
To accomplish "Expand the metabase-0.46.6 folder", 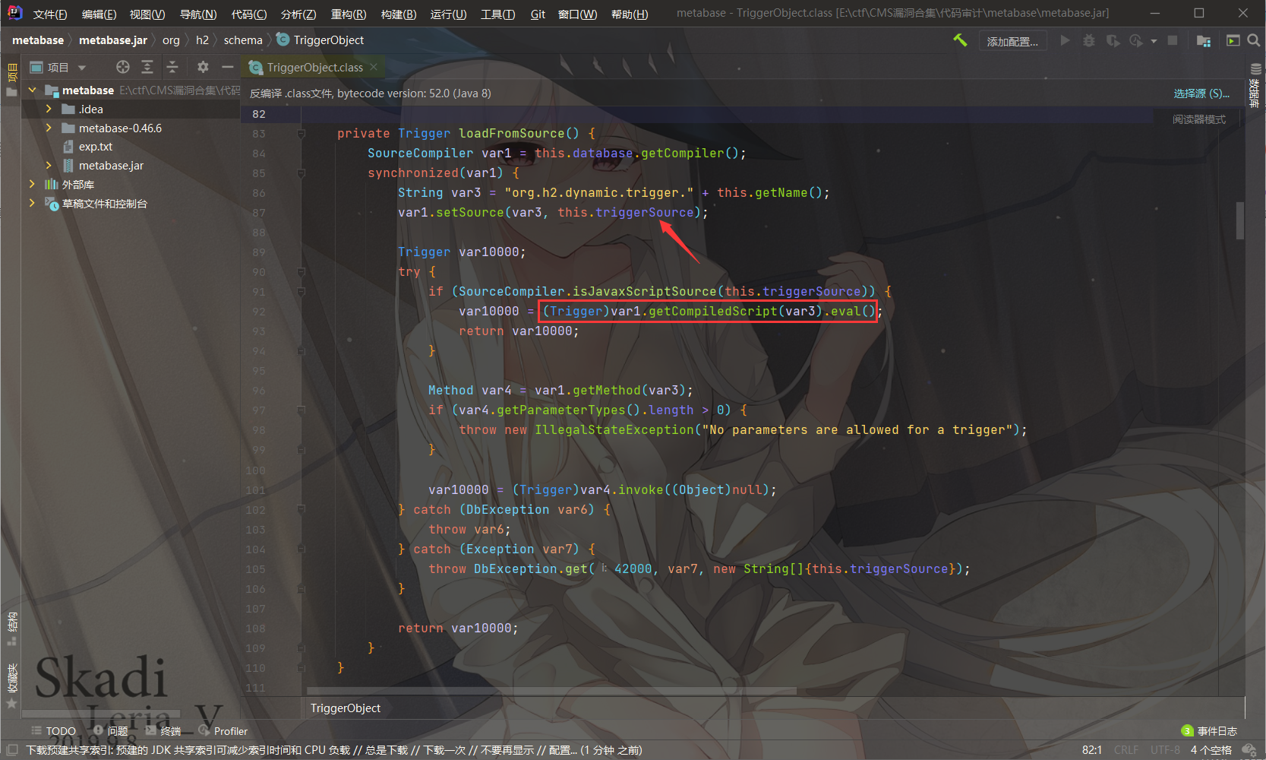I will point(49,128).
